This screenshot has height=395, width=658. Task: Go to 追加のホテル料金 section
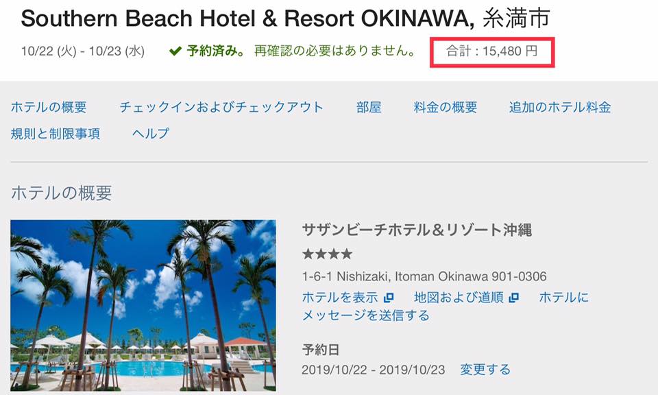coord(560,107)
